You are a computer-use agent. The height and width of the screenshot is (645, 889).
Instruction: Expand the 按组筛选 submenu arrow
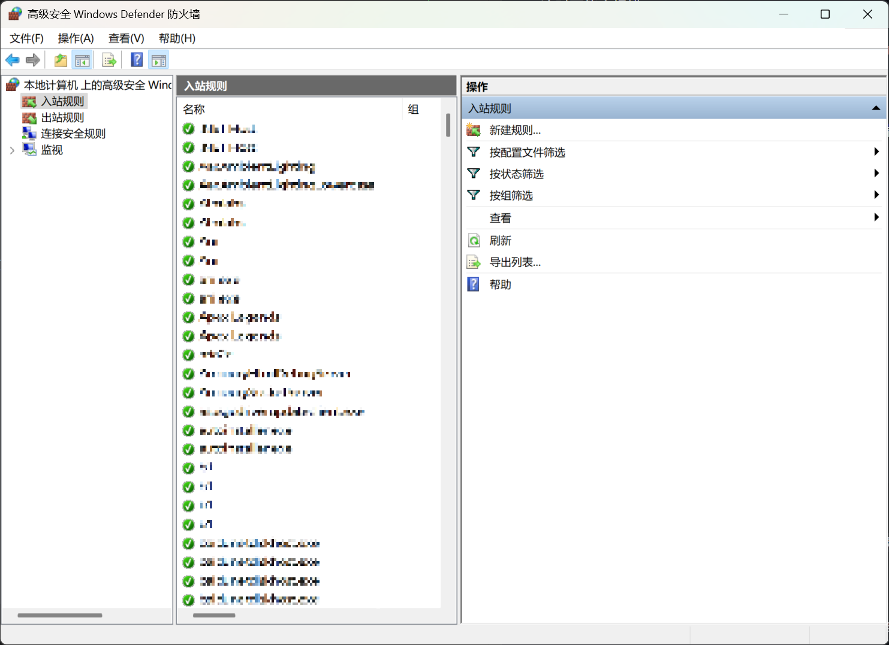click(876, 195)
